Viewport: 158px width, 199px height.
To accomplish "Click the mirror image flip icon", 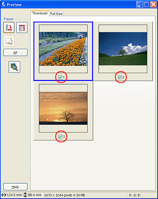I will point(22,28).
